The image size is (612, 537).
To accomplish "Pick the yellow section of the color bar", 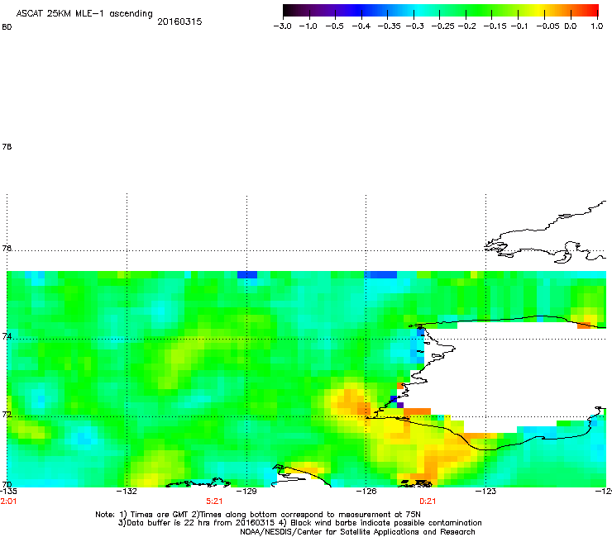I will [x=538, y=10].
